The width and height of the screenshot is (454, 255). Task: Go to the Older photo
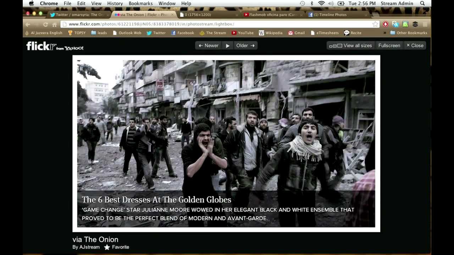[x=245, y=45]
